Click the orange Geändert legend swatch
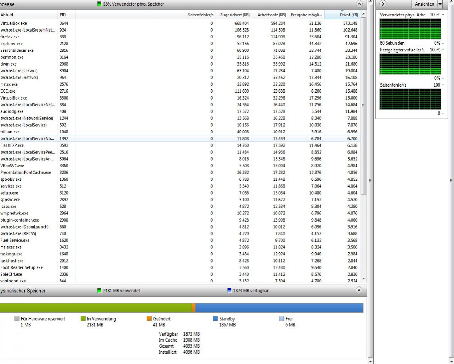 point(149,319)
